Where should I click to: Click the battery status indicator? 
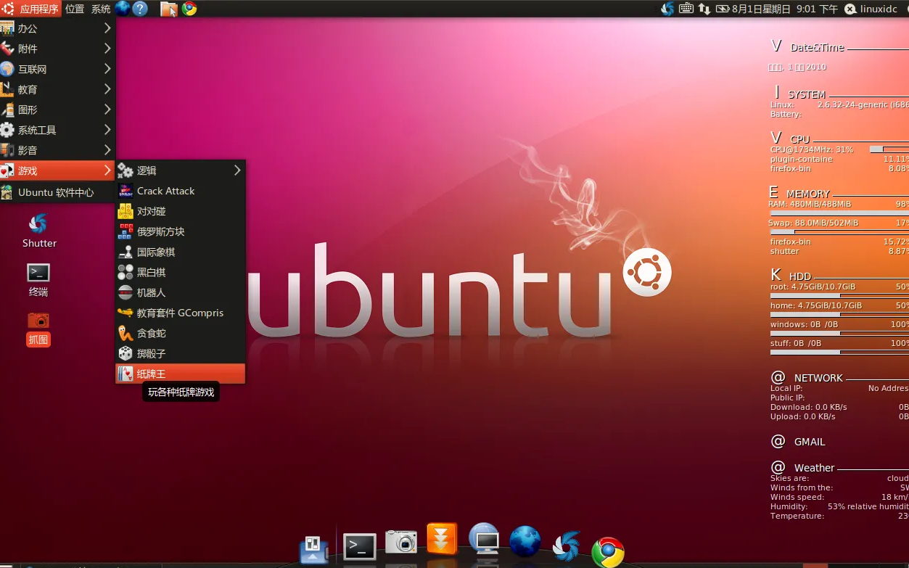click(723, 9)
